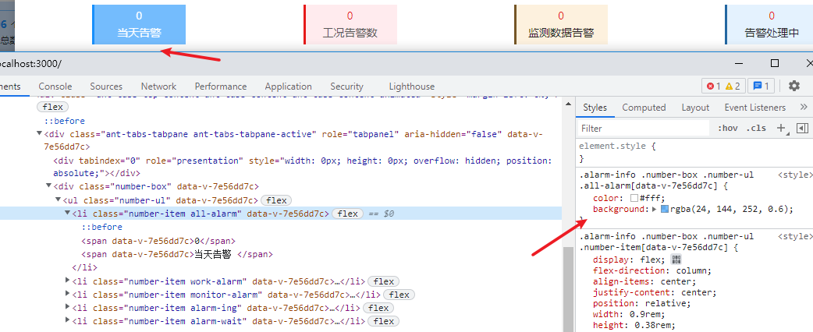813x332 pixels.
Task: Add new style rule plus icon
Action: [x=780, y=128]
